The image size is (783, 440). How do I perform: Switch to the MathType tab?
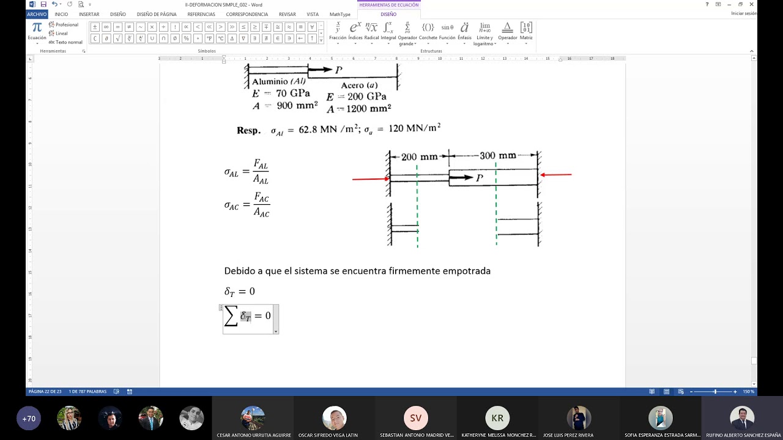coord(340,14)
